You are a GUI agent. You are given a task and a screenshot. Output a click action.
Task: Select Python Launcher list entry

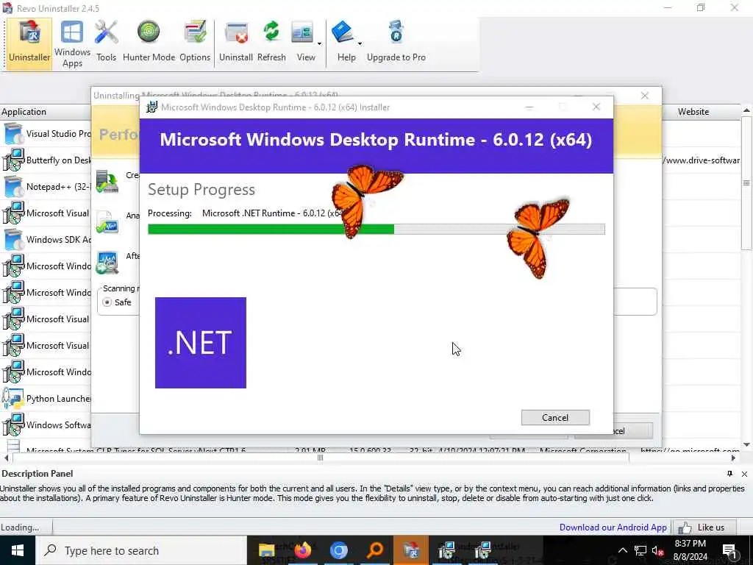click(46, 398)
